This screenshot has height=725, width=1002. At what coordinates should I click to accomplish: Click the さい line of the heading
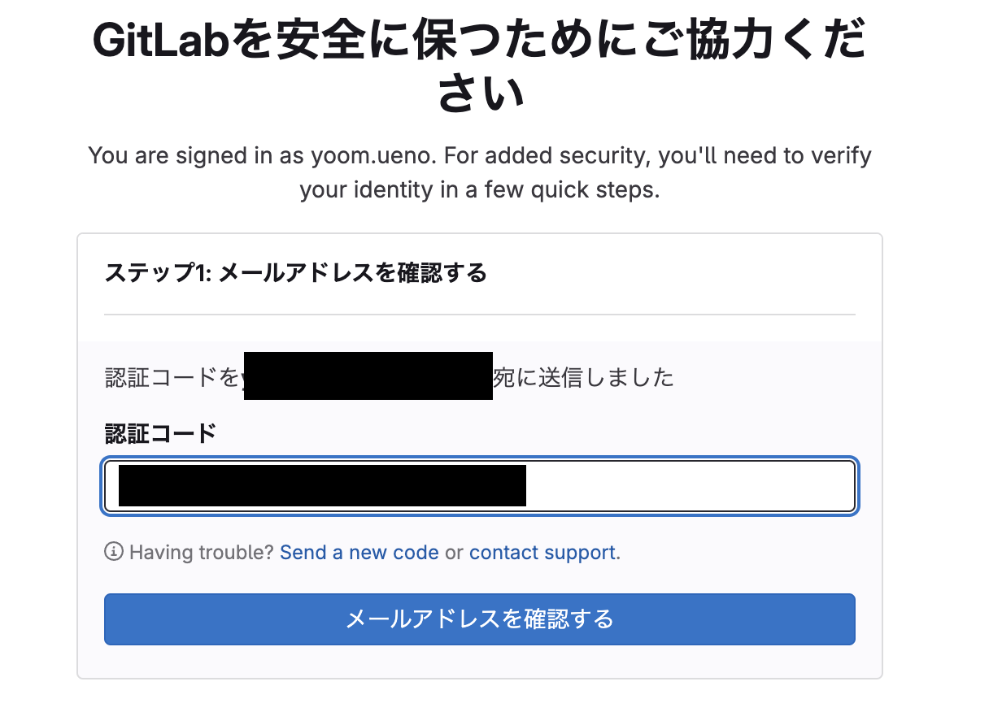coord(479,94)
